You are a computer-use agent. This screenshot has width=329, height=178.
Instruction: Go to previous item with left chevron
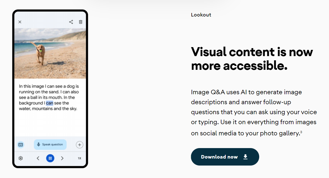38,158
